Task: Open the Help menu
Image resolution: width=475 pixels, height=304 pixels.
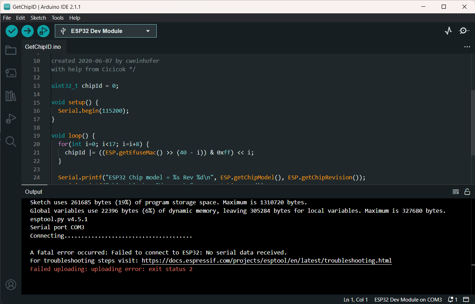Action: [x=74, y=18]
